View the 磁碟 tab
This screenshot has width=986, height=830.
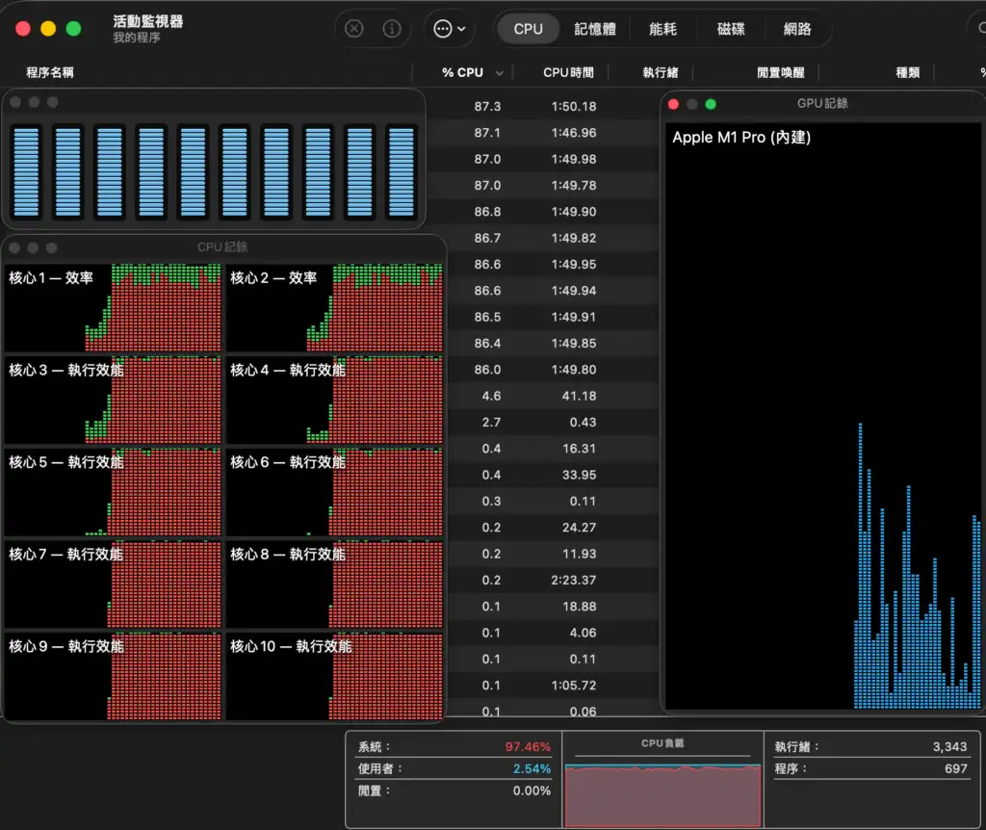[730, 29]
